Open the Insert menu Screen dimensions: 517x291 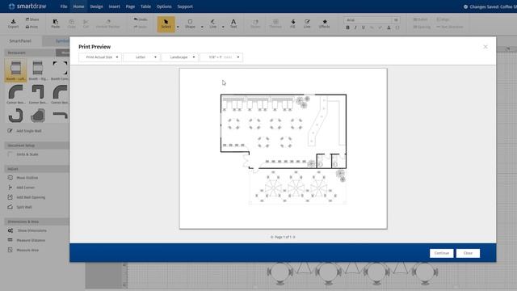[x=115, y=6]
